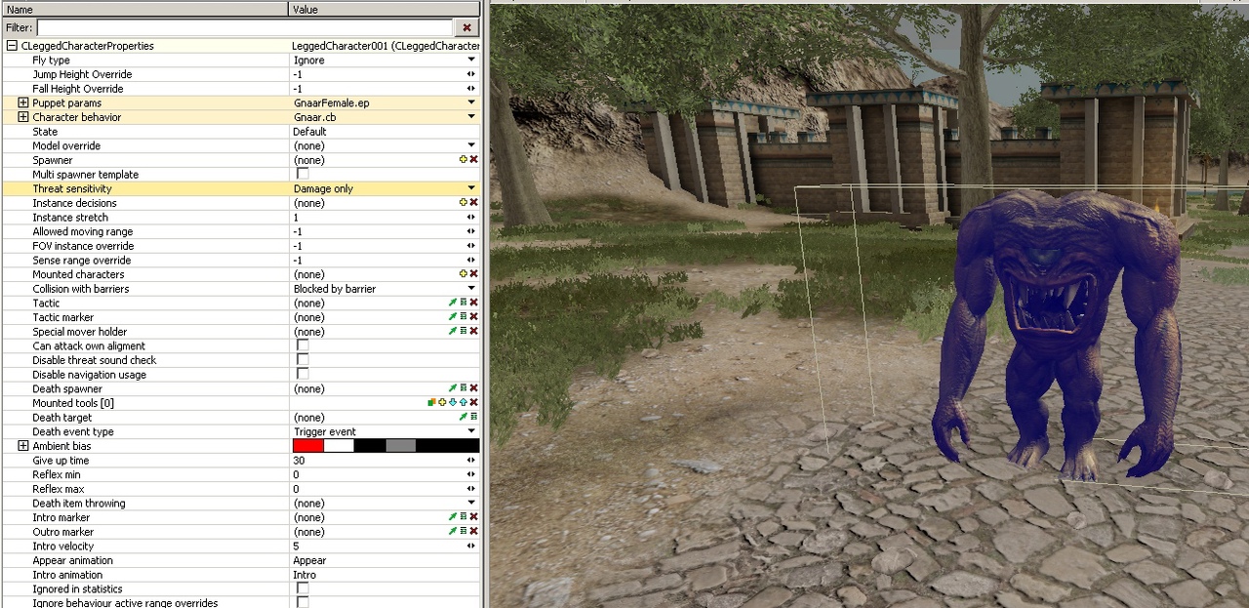Add a new item to Mounted tools

tap(442, 403)
